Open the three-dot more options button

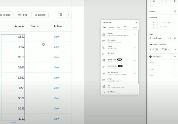(x=69, y=15)
